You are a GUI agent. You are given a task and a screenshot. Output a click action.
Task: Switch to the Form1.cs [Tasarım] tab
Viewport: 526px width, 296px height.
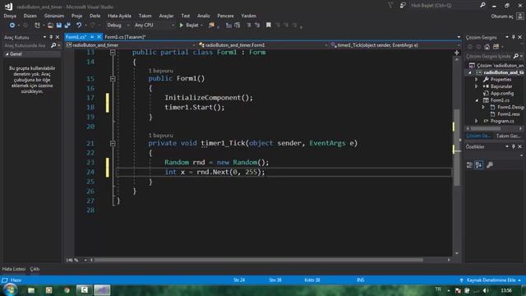pyautogui.click(x=125, y=37)
